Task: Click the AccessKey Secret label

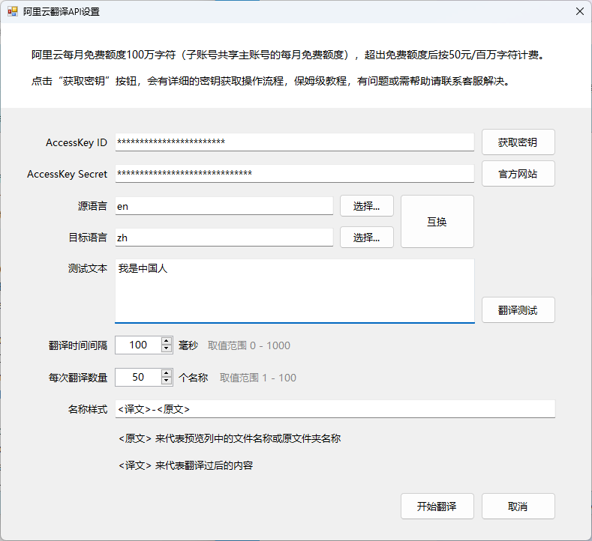Action: click(x=68, y=174)
